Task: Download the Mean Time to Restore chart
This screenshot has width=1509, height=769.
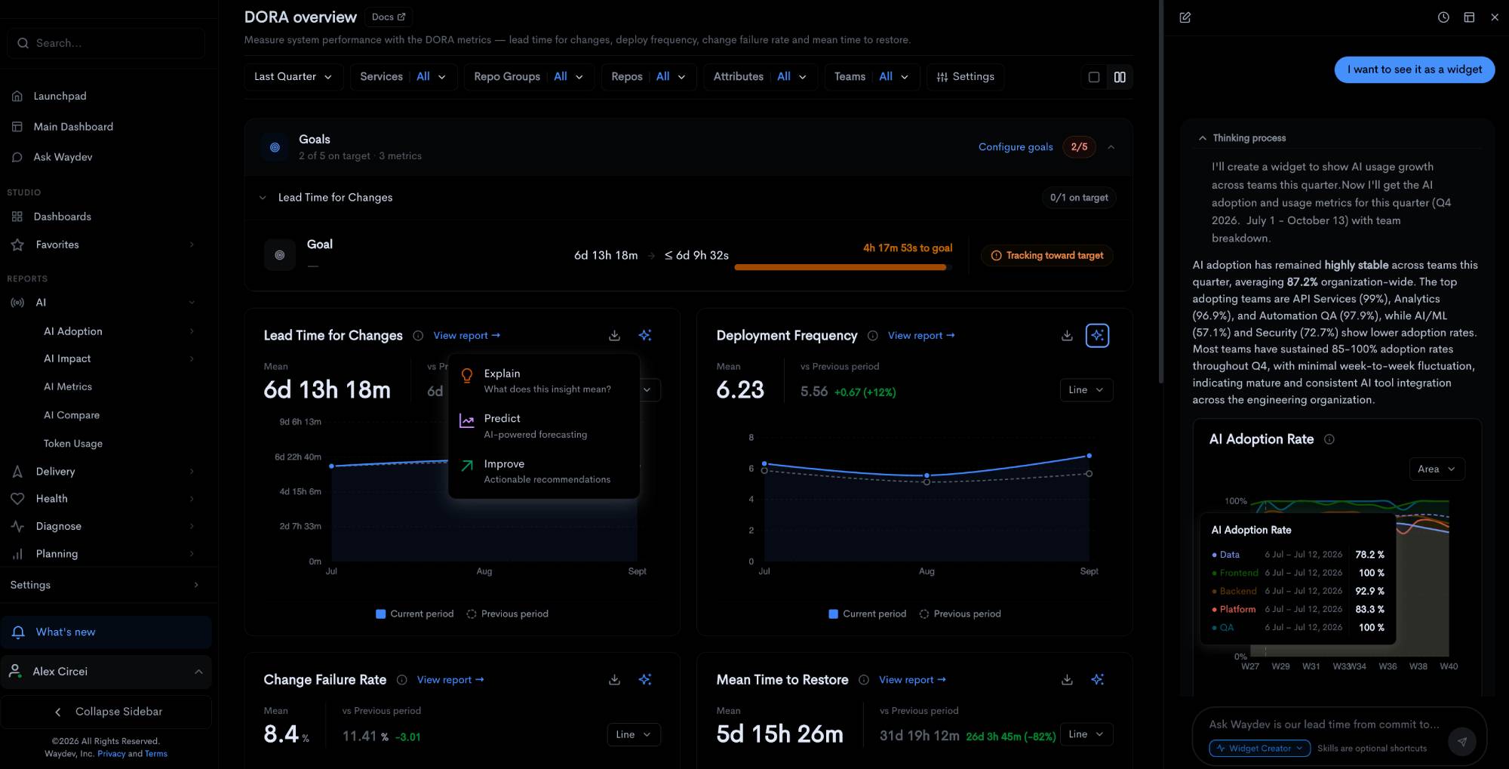Action: (x=1067, y=680)
